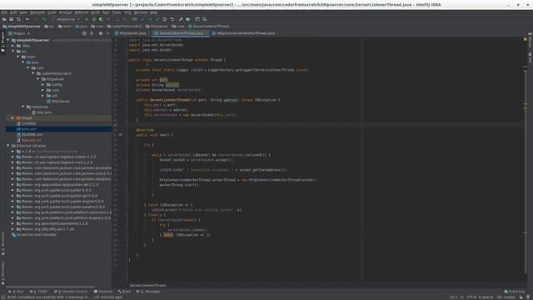Expand the target folder arrow
The image size is (533, 300).
[13, 118]
